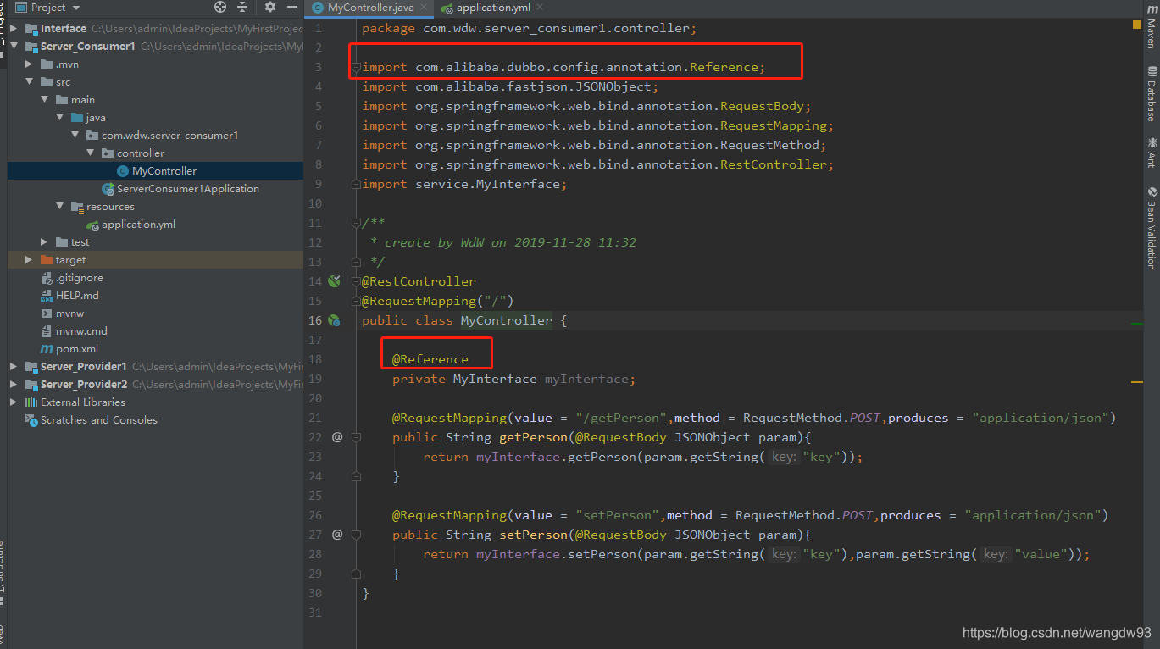The image size is (1160, 649).
Task: Collapse the Server_Consumer1 module
Action: pyautogui.click(x=14, y=47)
